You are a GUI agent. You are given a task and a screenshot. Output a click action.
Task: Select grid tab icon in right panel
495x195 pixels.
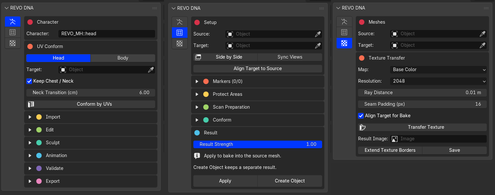(x=344, y=32)
